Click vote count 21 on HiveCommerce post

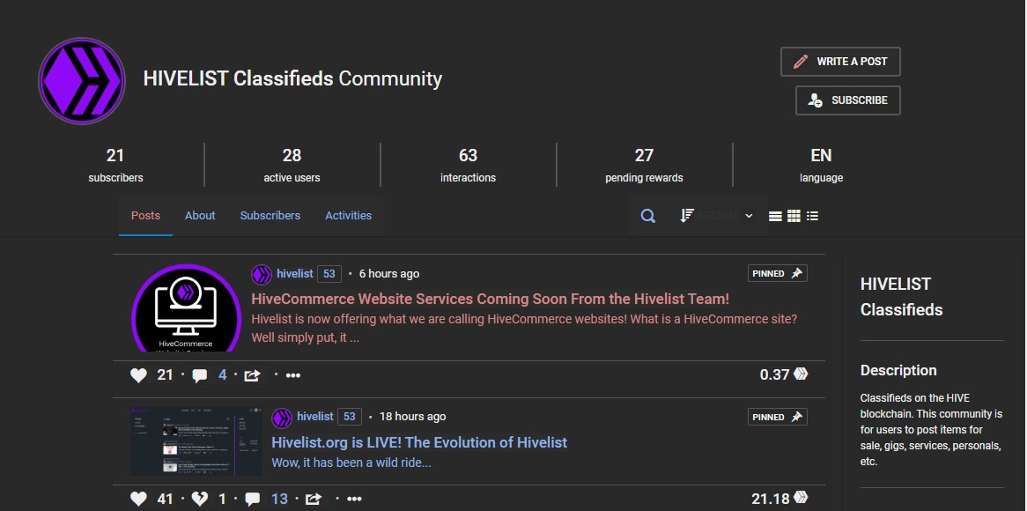click(165, 374)
